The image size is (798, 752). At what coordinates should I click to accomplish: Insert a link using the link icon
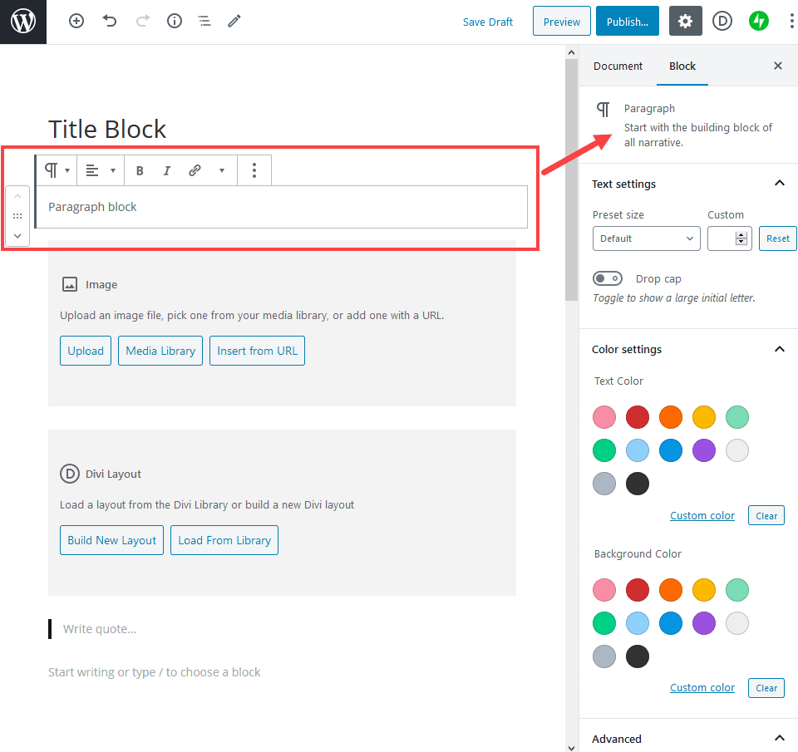(x=195, y=170)
